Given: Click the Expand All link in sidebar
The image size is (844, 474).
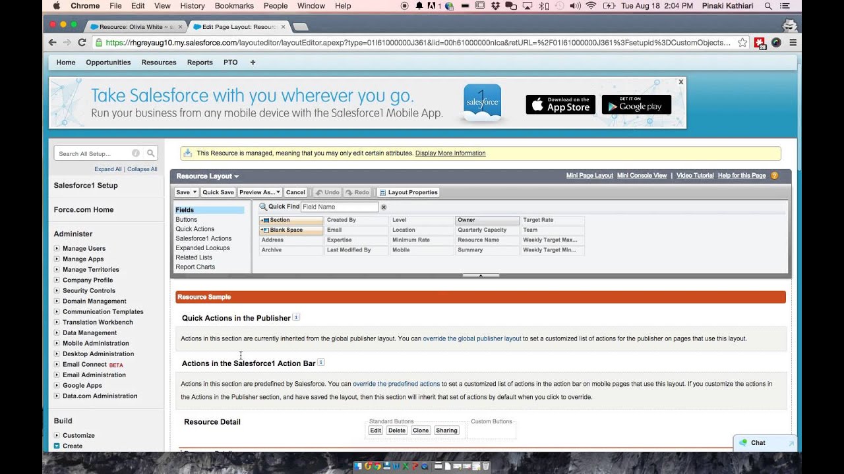Looking at the screenshot, I should click(x=108, y=169).
